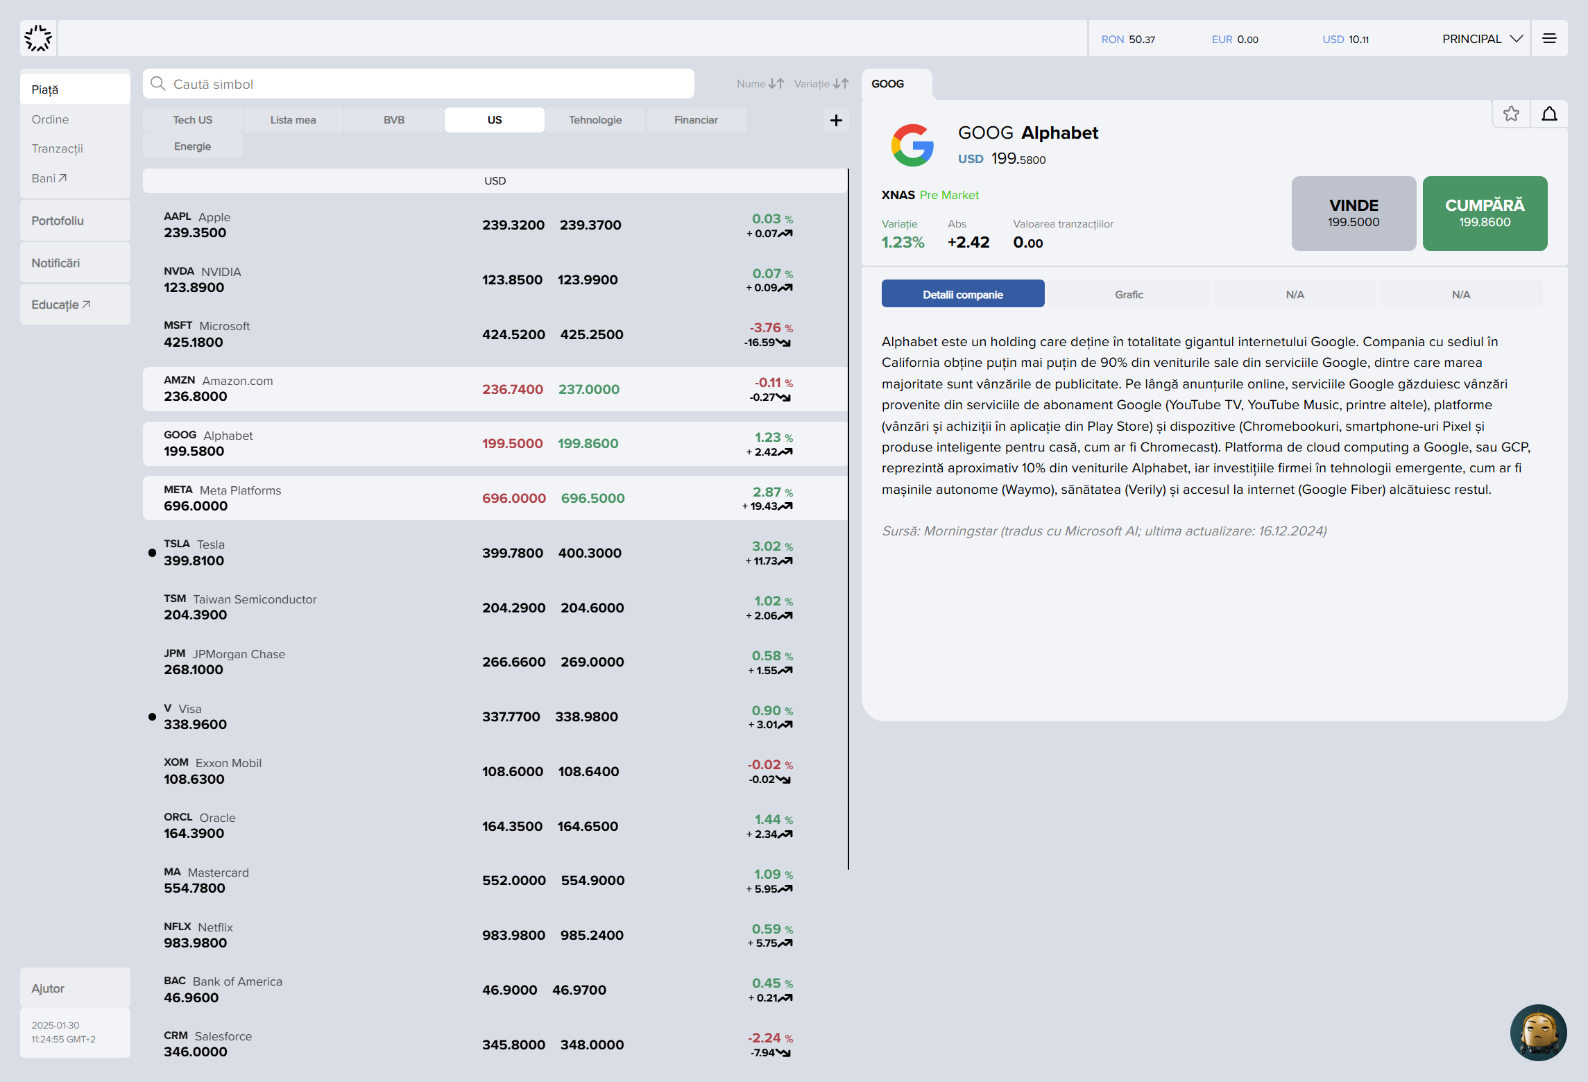The height and width of the screenshot is (1082, 1588).
Task: Select the NFLX Netflix row
Action: [x=495, y=935]
